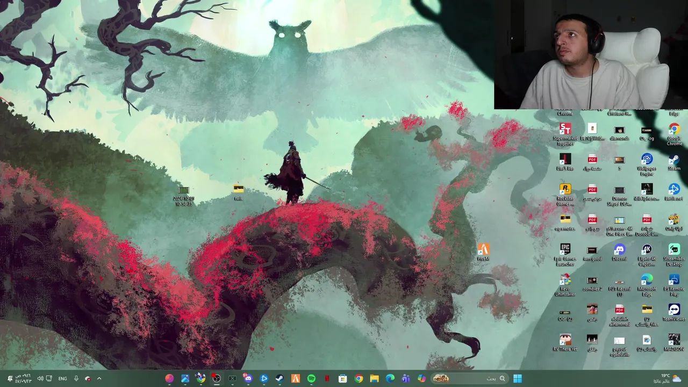Open the FiveM desktop shortcut
Screen dimensions: 688x387
point(483,252)
